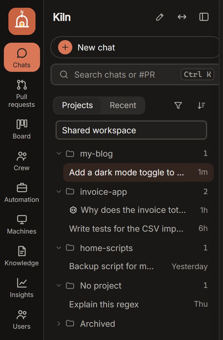Image resolution: width=223 pixels, height=340 pixels.
Task: Click the Ctrl K shortcut badge
Action: coord(197,74)
